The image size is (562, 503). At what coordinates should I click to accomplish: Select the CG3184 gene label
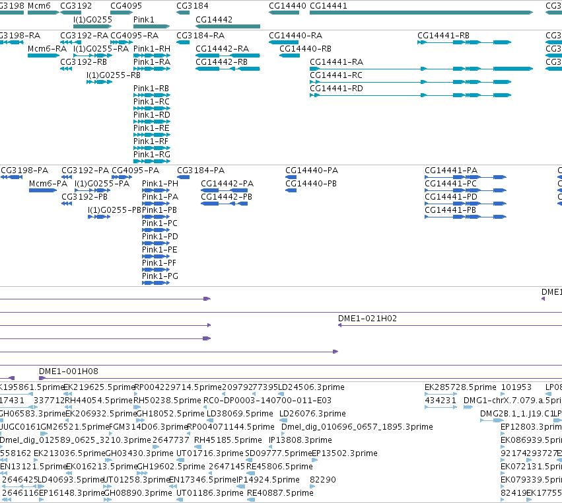tap(192, 6)
